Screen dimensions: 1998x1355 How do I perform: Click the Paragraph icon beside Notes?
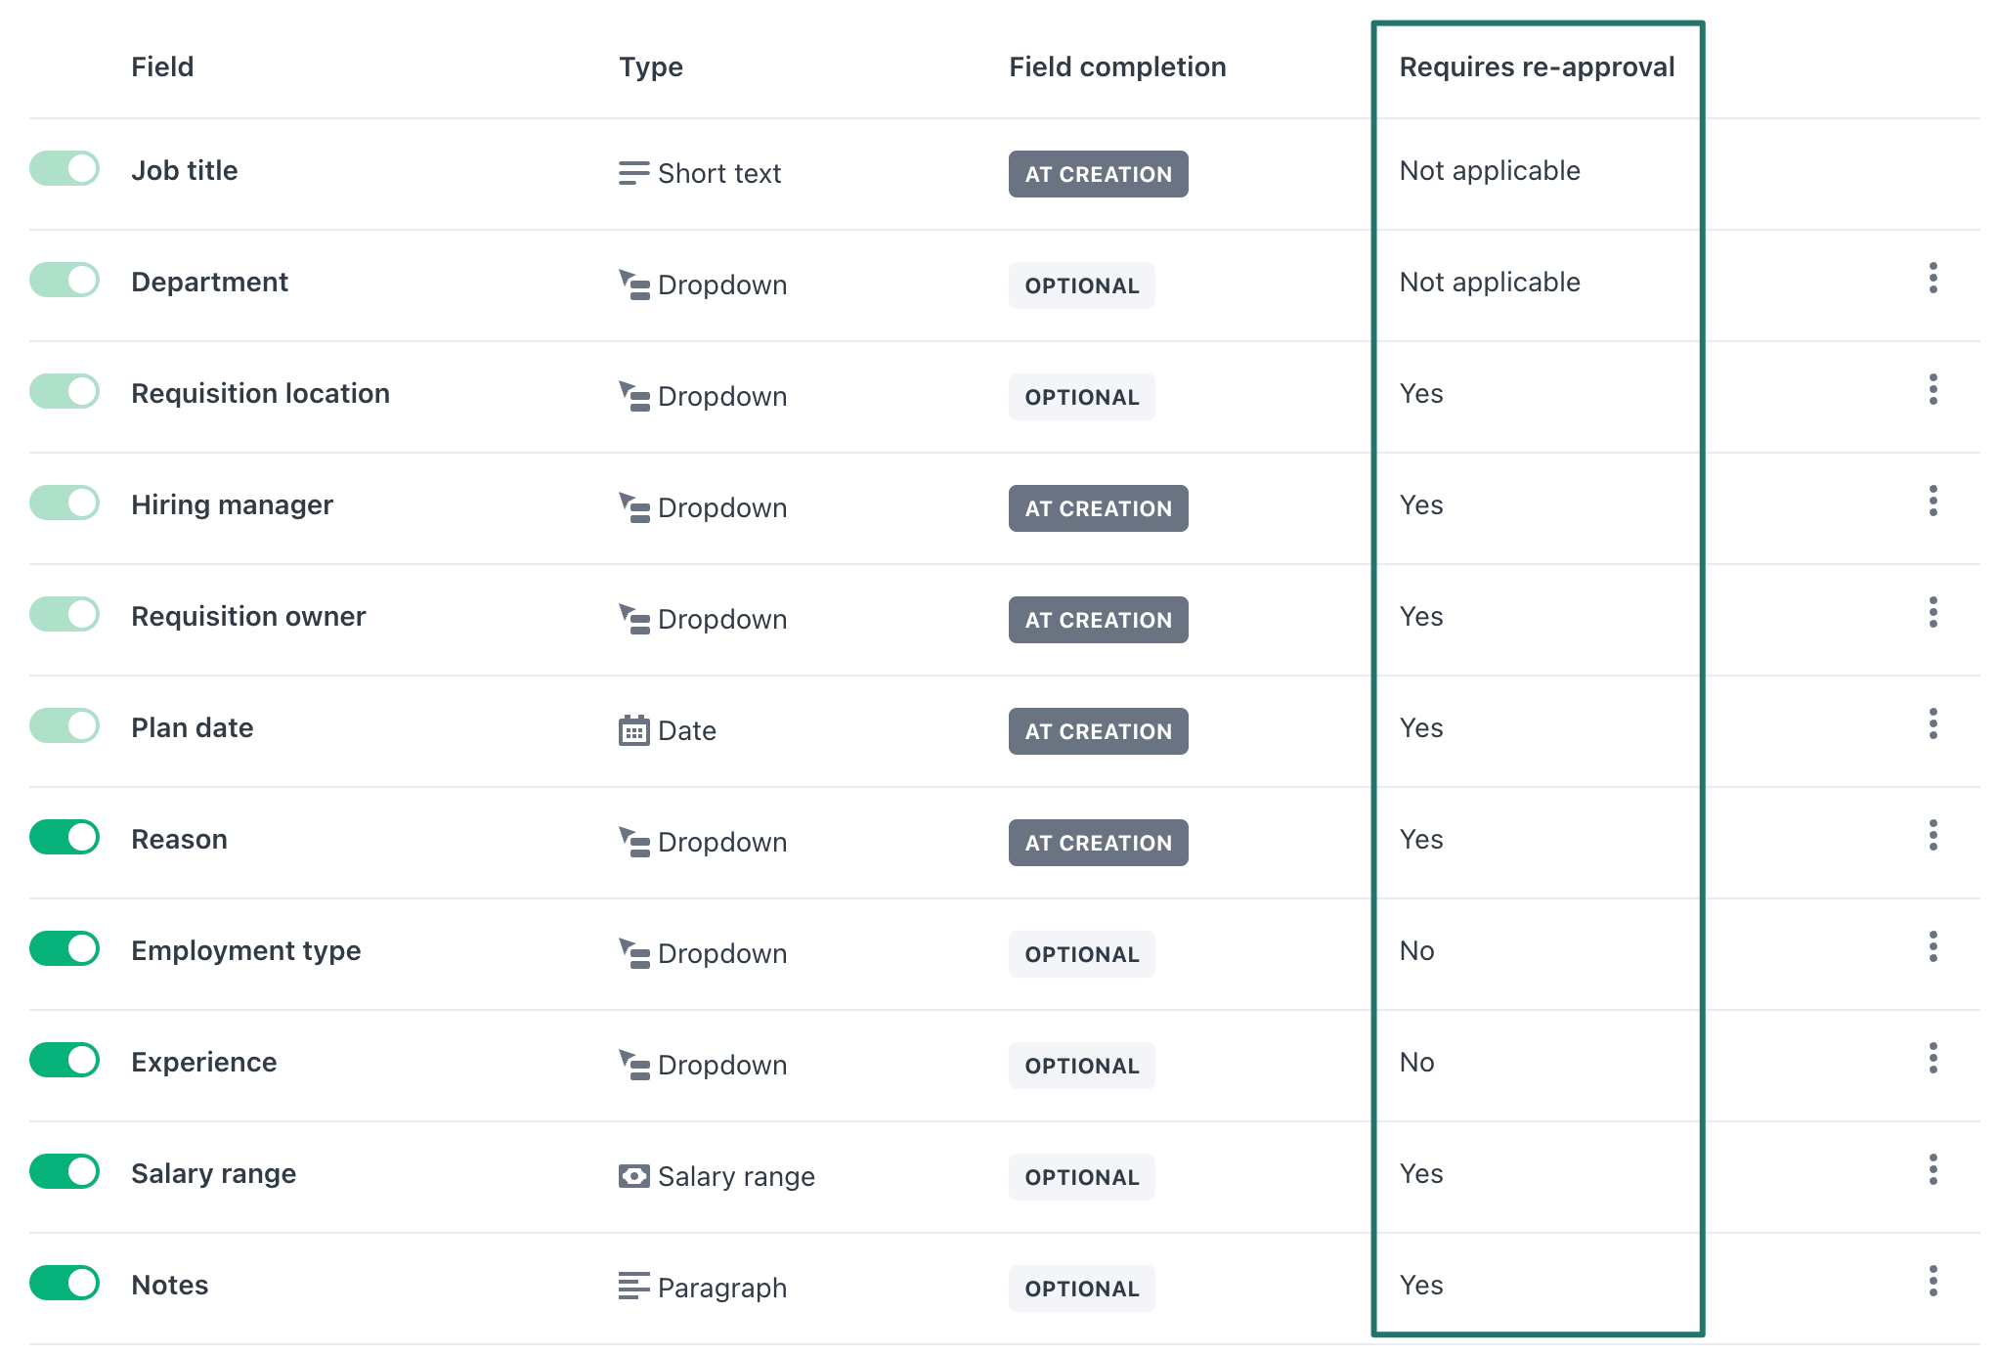click(631, 1288)
